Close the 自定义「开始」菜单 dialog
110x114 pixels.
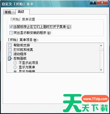102,2
